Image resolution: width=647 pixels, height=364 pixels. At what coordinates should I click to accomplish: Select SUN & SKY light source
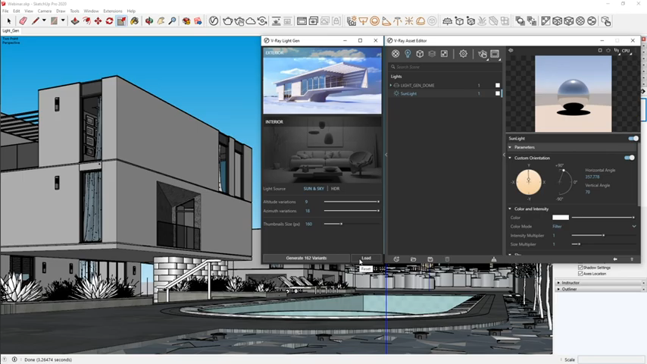tap(314, 188)
